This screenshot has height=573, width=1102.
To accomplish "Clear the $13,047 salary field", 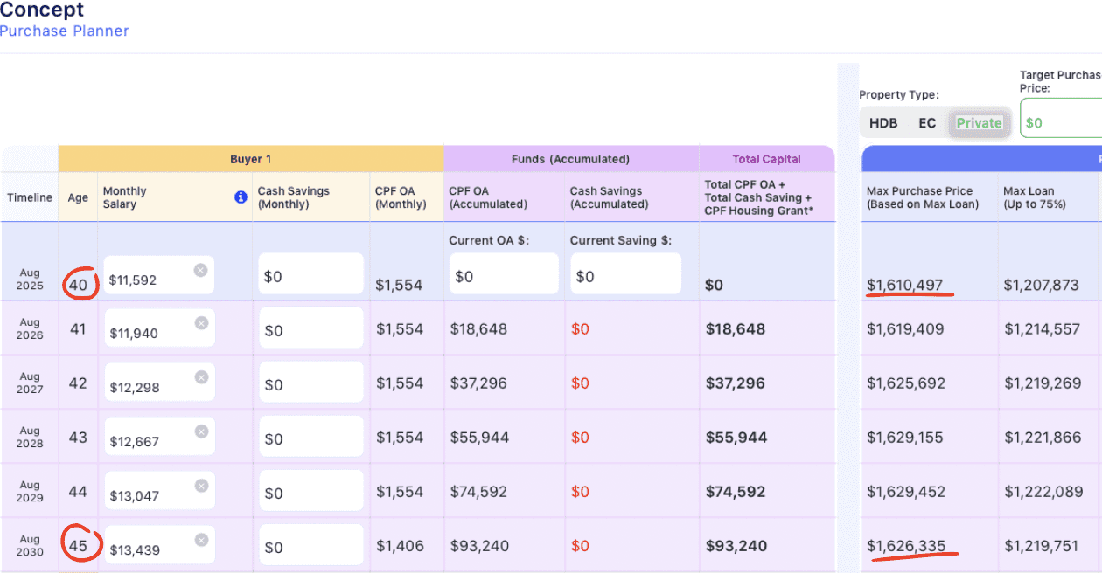I will tap(201, 486).
